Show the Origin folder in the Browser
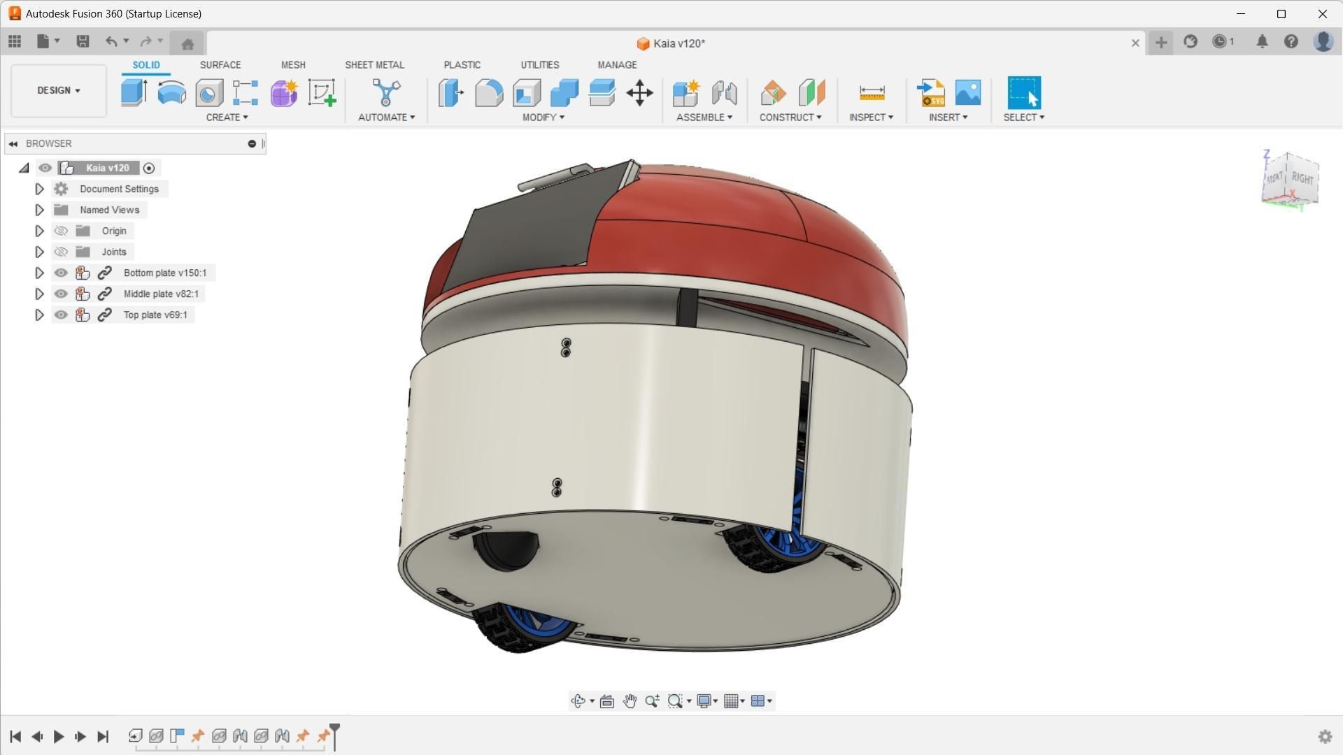The height and width of the screenshot is (755, 1343). coord(61,231)
